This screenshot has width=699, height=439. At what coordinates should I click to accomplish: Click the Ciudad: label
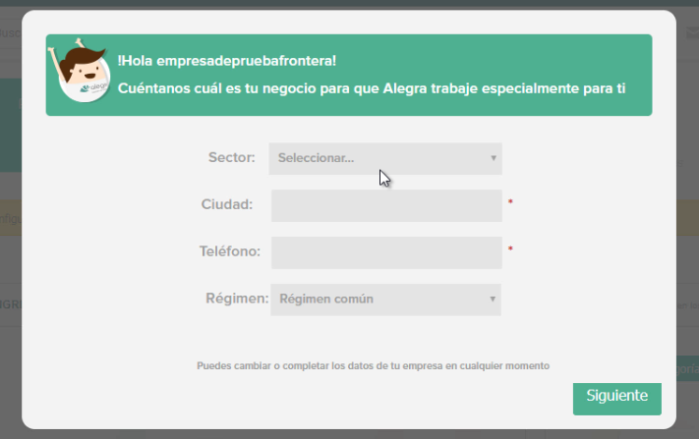(x=227, y=204)
